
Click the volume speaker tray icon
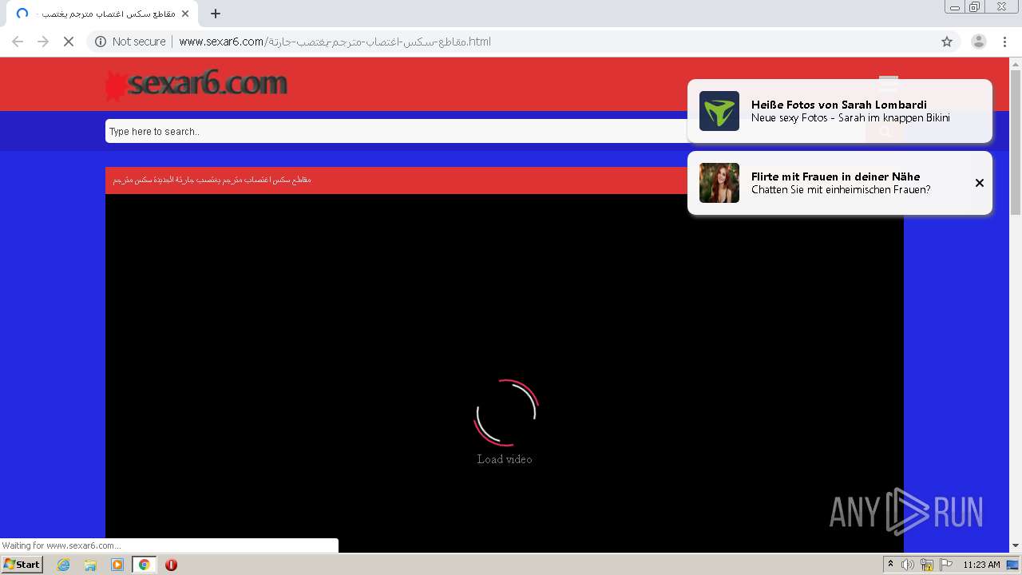pos(908,565)
